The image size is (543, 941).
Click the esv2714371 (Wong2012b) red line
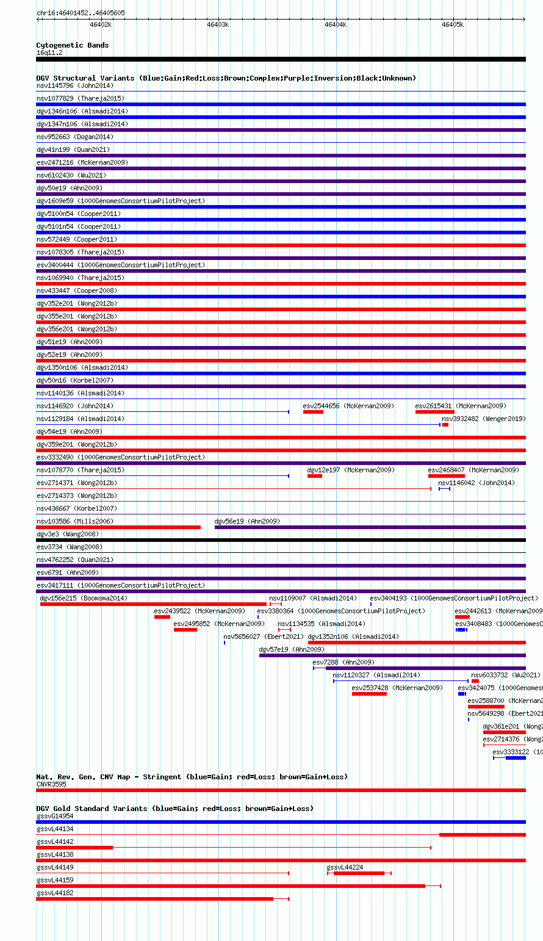coord(234,489)
